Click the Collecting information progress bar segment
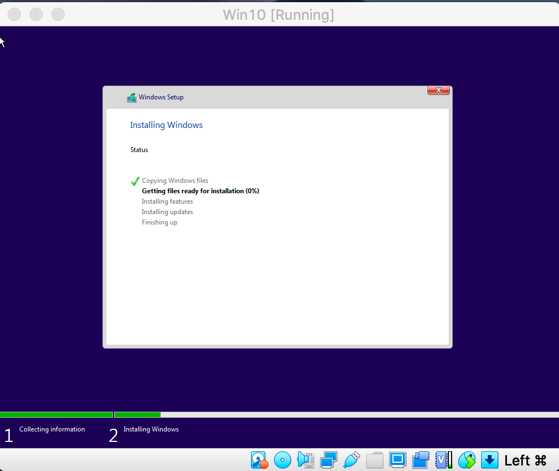The image size is (559, 471). (x=56, y=414)
